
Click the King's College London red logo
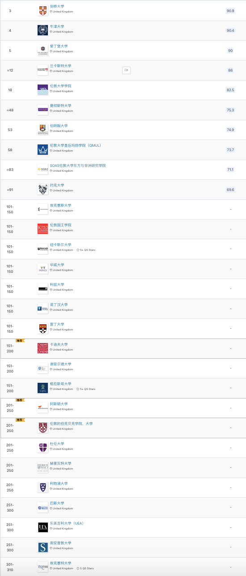pos(42,229)
